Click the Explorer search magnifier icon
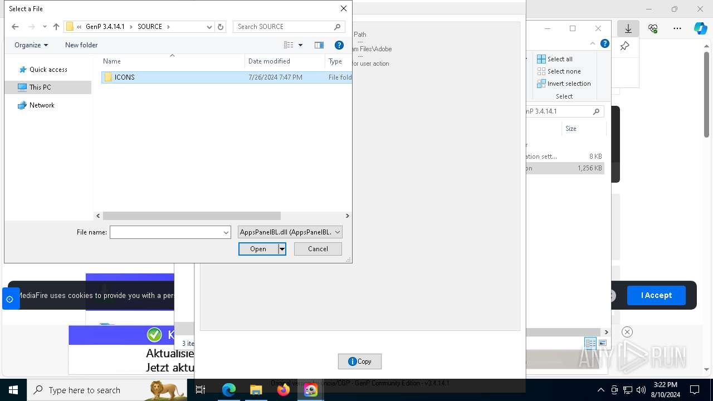Image resolution: width=713 pixels, height=401 pixels. tap(596, 111)
